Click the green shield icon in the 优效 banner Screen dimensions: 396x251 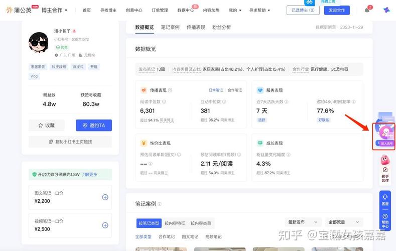(x=34, y=175)
